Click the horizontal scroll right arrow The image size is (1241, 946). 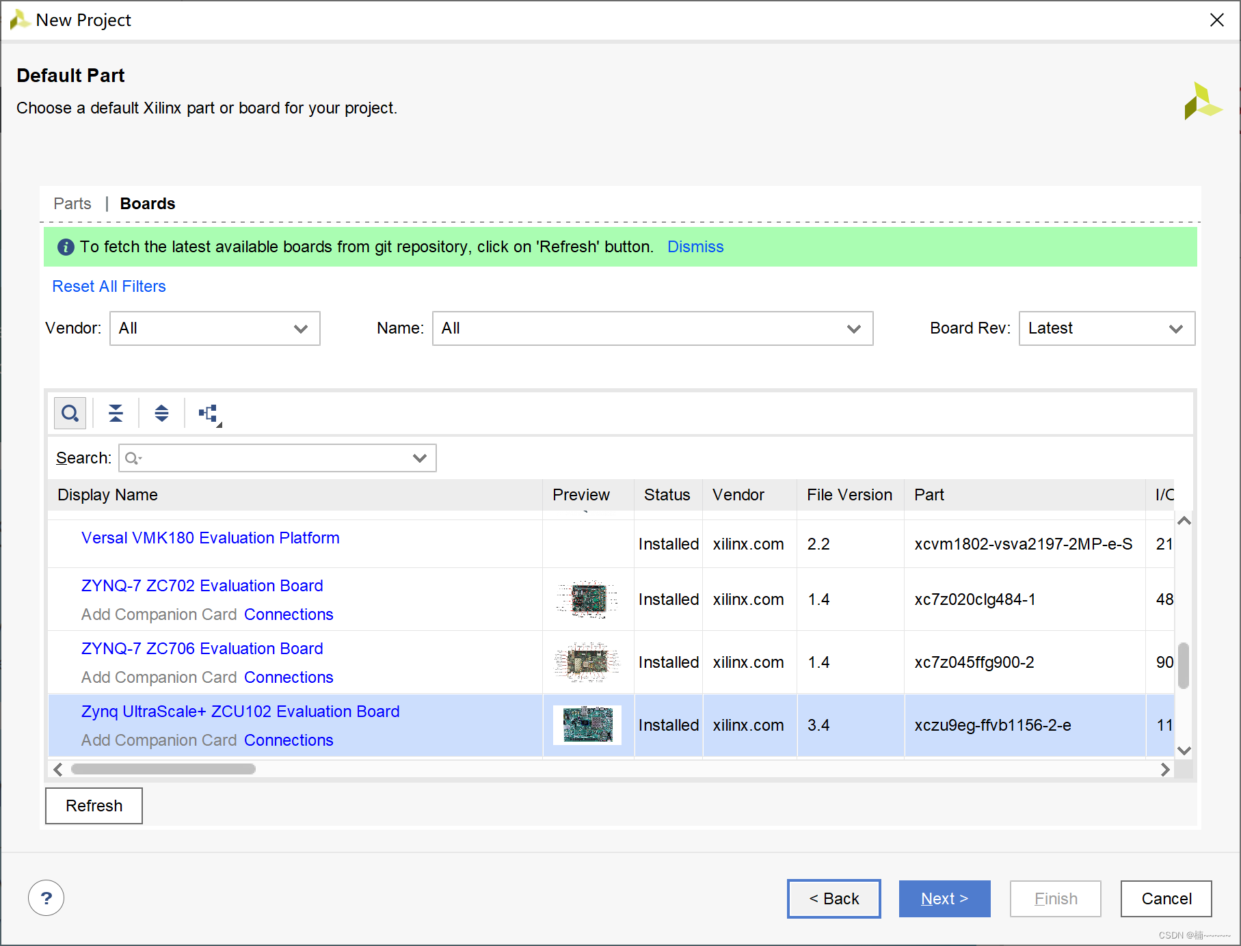coord(1165,770)
